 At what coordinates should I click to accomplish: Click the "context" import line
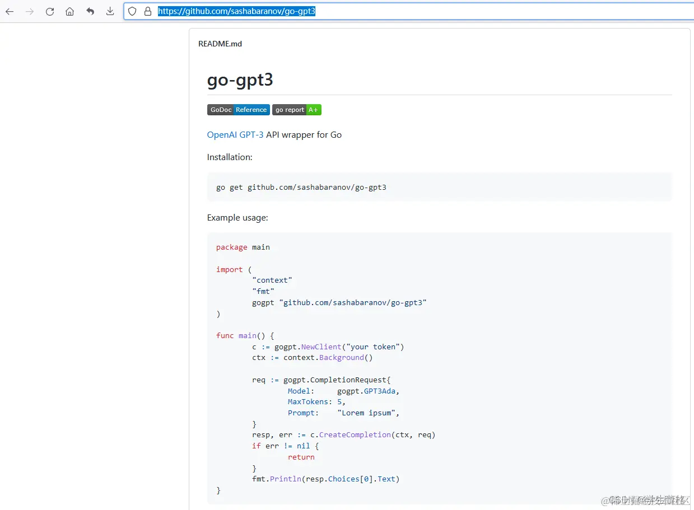click(x=272, y=280)
